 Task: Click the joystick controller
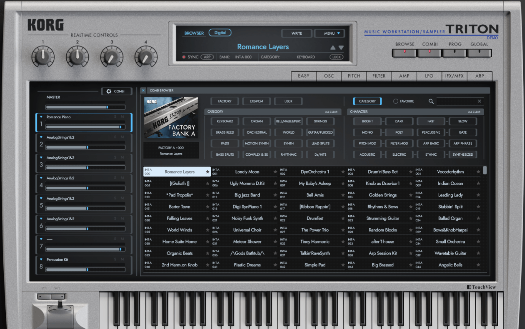60,314
